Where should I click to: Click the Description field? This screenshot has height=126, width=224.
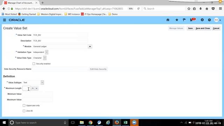tap(60, 41)
